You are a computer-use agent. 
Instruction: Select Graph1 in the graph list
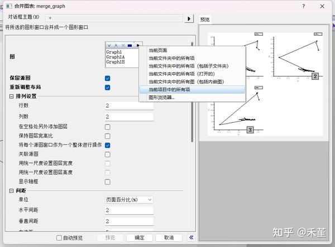(x=114, y=52)
